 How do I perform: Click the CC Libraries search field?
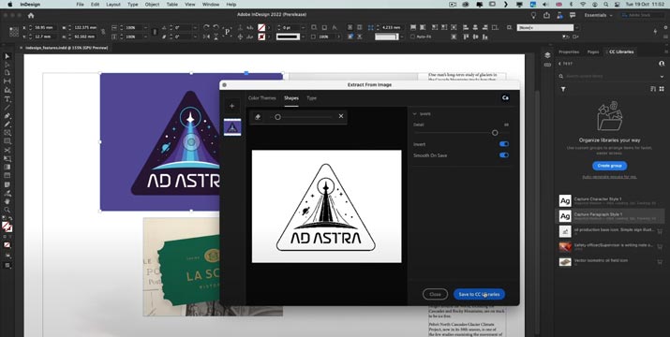click(609, 77)
